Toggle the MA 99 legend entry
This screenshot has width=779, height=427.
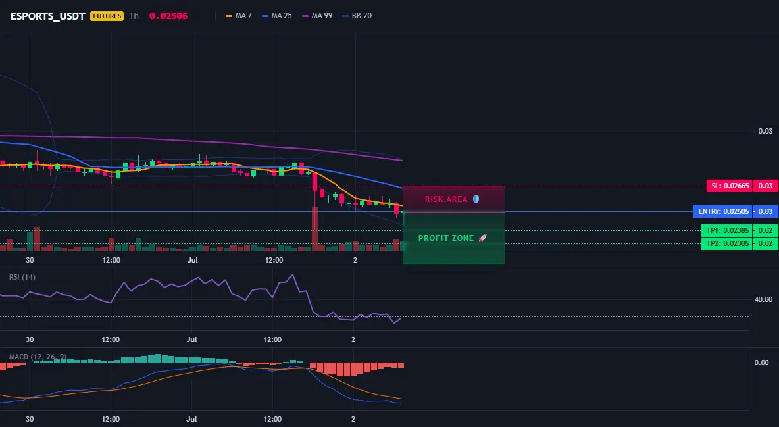pyautogui.click(x=318, y=16)
